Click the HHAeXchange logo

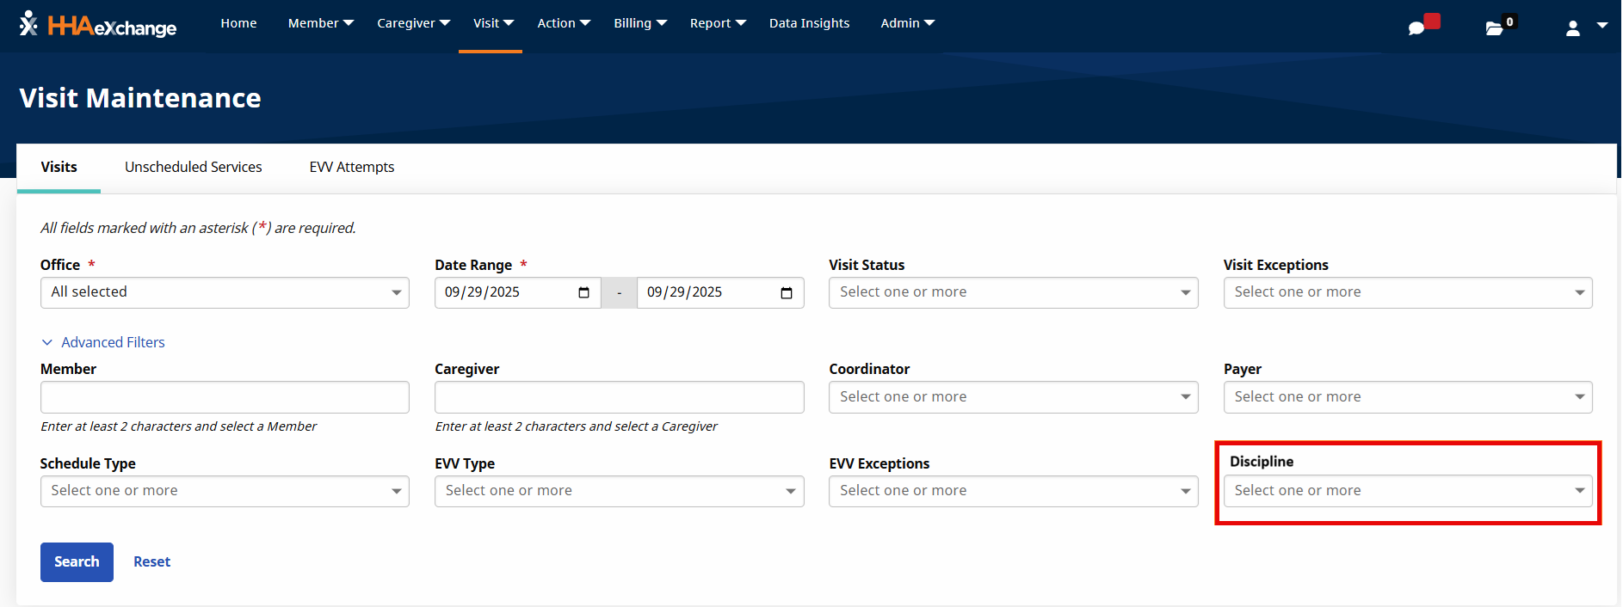click(x=98, y=25)
